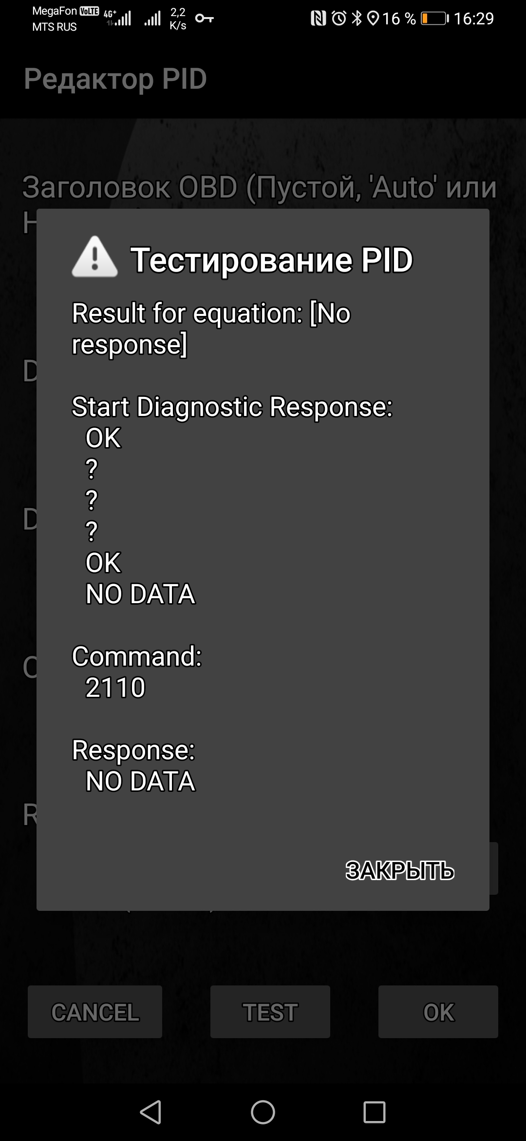Tap the Тестирование PID dialog title

point(271,259)
